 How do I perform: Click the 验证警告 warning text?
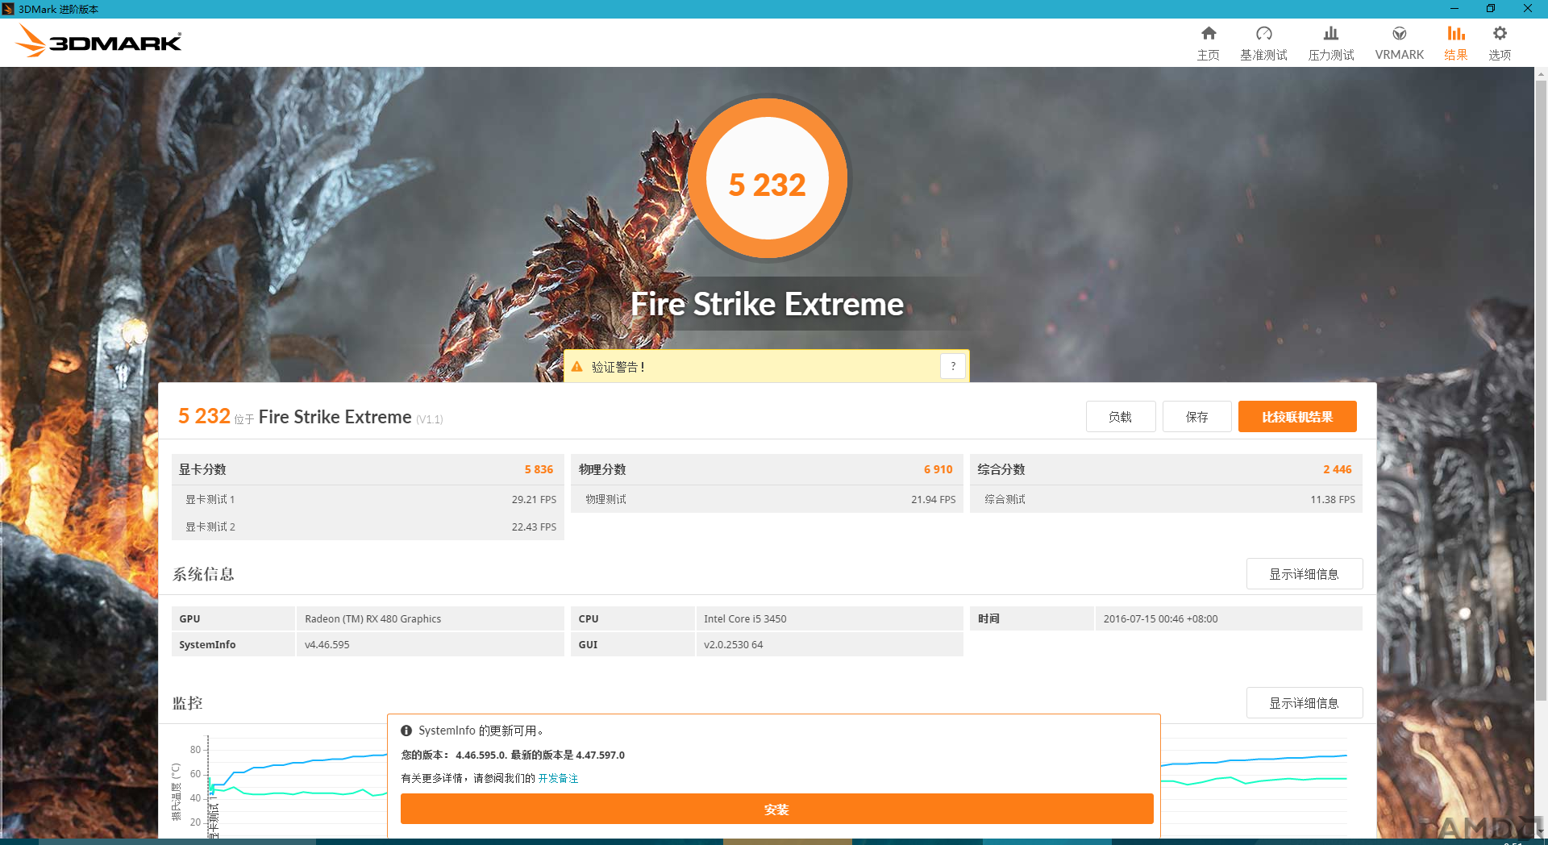coord(618,367)
